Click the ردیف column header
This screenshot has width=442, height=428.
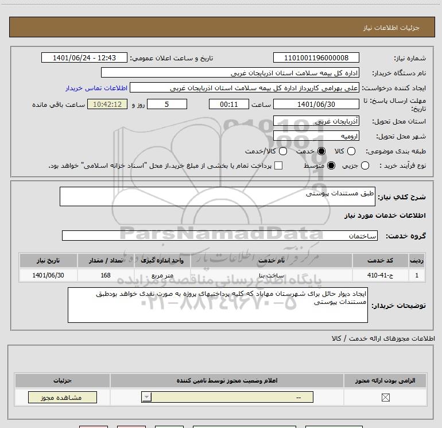coord(417,260)
